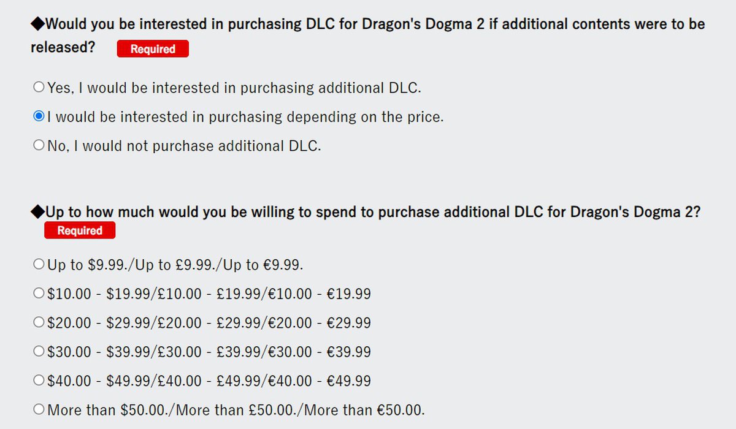Choose the 'No, I would not purchase' radio button

click(x=39, y=146)
